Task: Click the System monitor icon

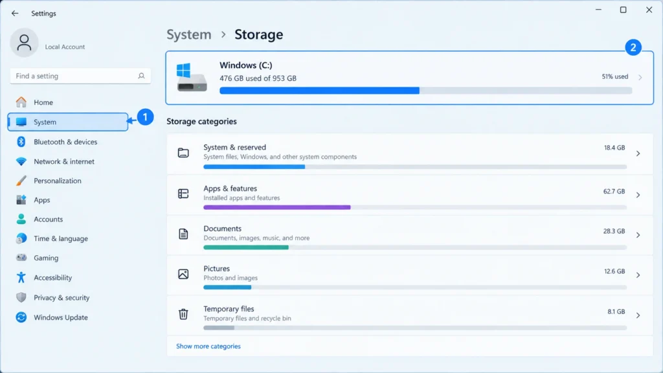Action: [21, 122]
